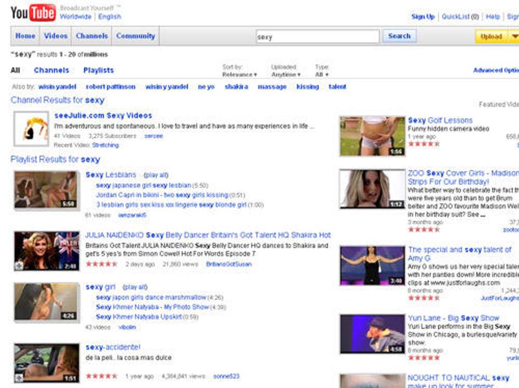Image resolution: width=519 pixels, height=388 pixels.
Task: Click star rating under Golf Lessons video
Action: tap(423, 144)
